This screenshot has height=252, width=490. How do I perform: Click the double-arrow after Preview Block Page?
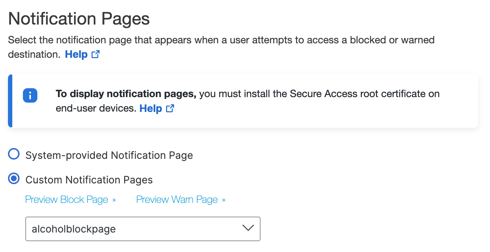pyautogui.click(x=114, y=200)
